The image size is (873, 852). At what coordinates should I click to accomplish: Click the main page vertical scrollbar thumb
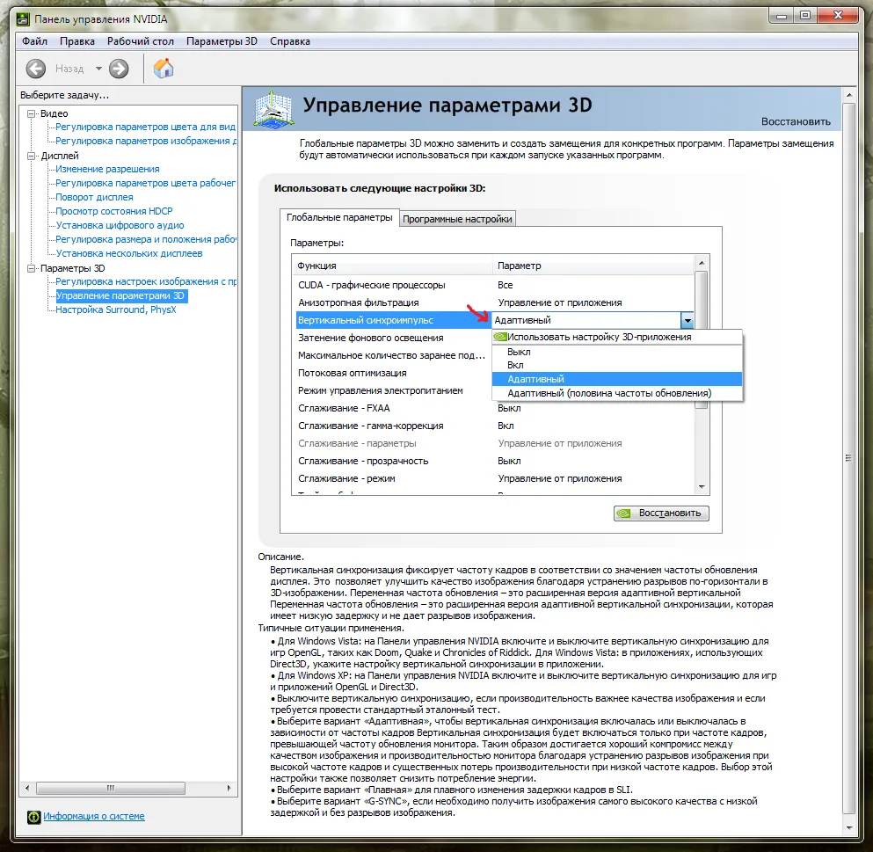click(x=849, y=459)
